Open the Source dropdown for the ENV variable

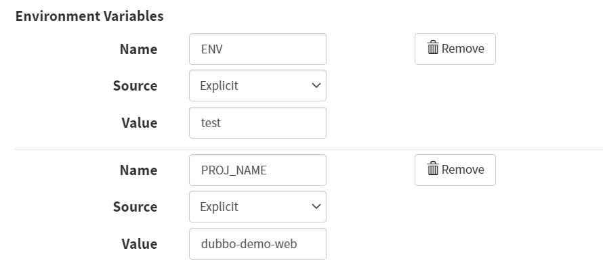click(x=257, y=86)
